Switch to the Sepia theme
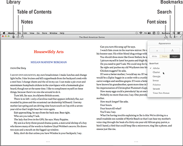The height and width of the screenshot is (146, 183). (165, 56)
